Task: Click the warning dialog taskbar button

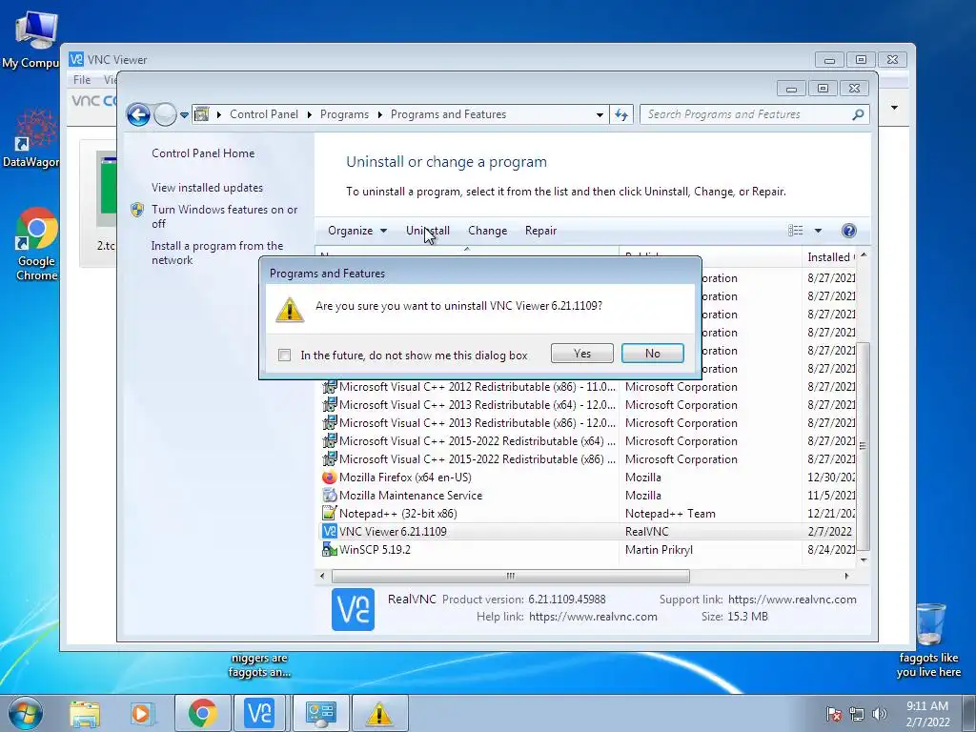Action: click(x=379, y=713)
